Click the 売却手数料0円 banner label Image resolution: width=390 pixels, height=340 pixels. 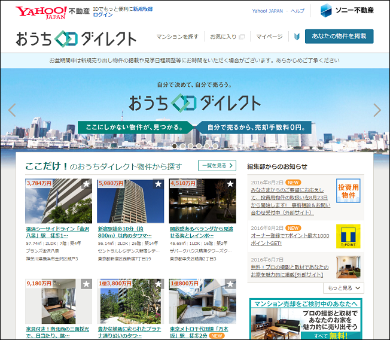(x=254, y=127)
